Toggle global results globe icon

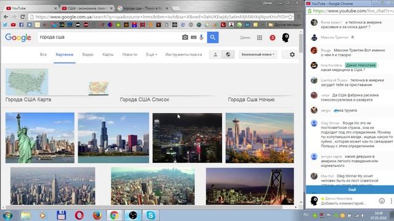(228, 55)
